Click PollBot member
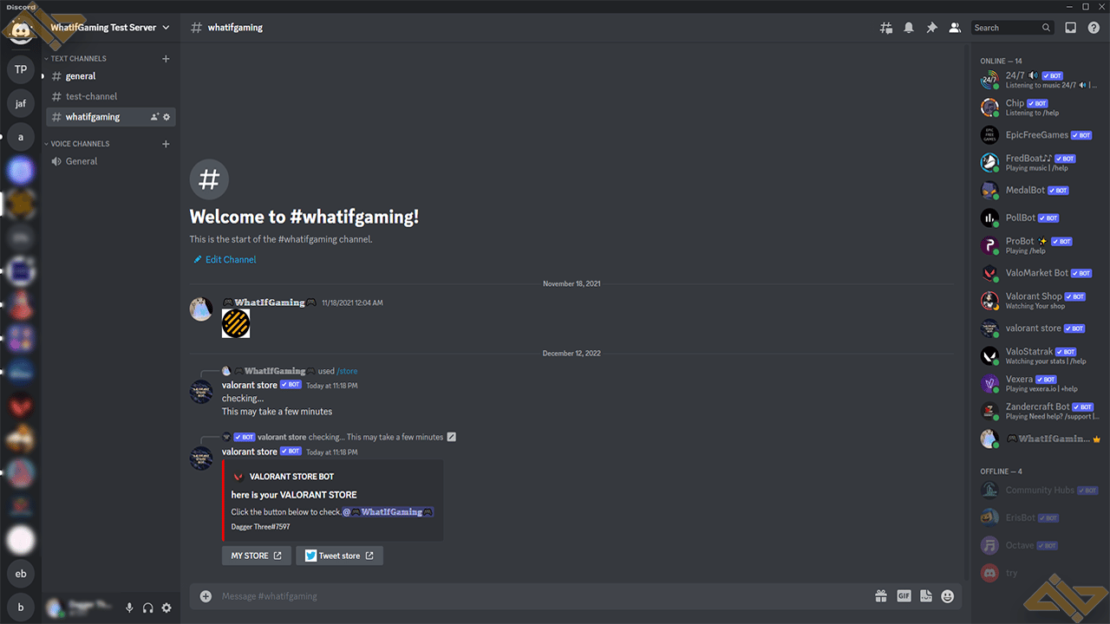Image resolution: width=1110 pixels, height=624 pixels. pyautogui.click(x=1038, y=218)
